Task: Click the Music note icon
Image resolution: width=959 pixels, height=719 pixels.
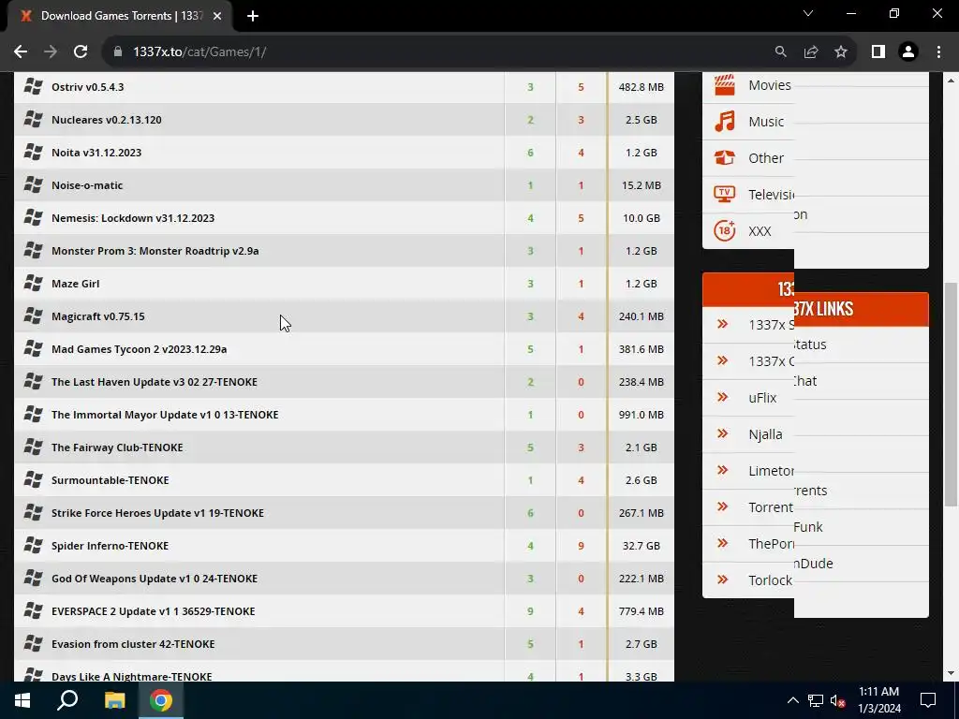Action: point(725,121)
